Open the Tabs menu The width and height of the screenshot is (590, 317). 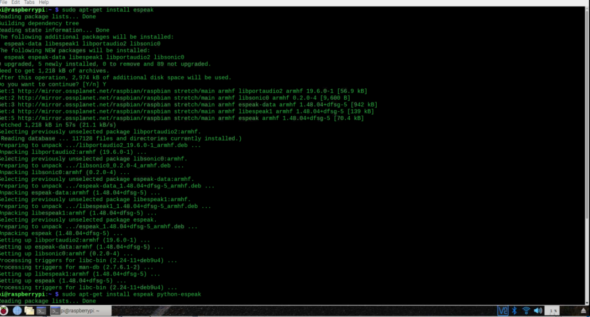[x=29, y=3]
